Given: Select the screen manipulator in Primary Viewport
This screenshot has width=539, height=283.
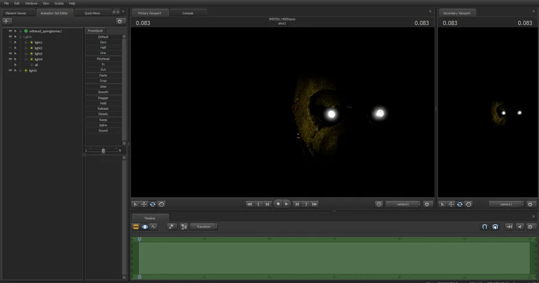Looking at the screenshot, I should 161,204.
